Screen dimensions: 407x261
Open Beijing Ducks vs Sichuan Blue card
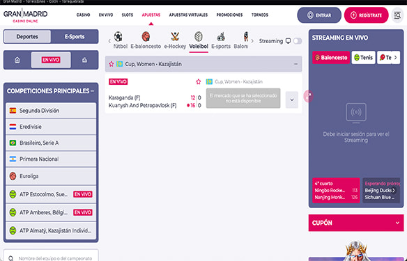[381, 190]
